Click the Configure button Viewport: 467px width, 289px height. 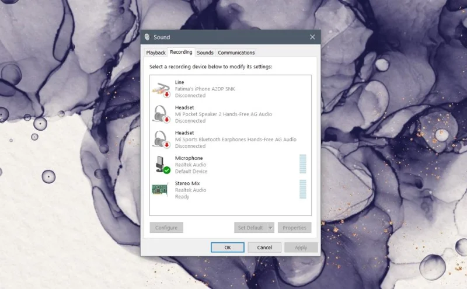166,228
